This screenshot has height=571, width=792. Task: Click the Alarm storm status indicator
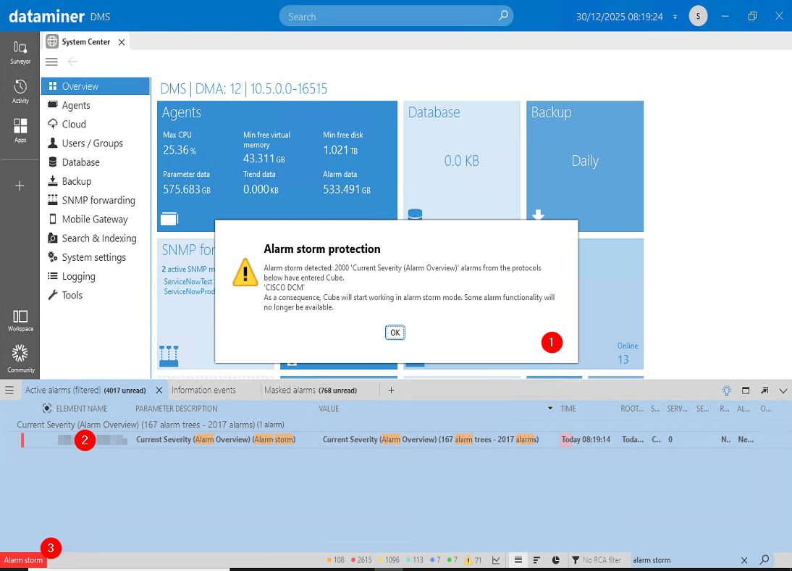pyautogui.click(x=23, y=560)
